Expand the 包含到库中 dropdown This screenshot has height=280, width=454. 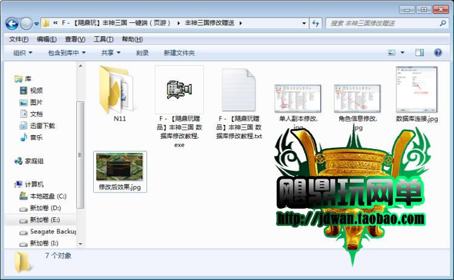point(67,53)
